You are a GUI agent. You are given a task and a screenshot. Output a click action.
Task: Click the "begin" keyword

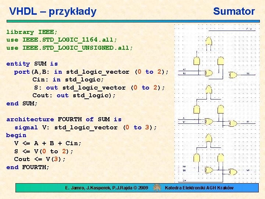click(16, 135)
